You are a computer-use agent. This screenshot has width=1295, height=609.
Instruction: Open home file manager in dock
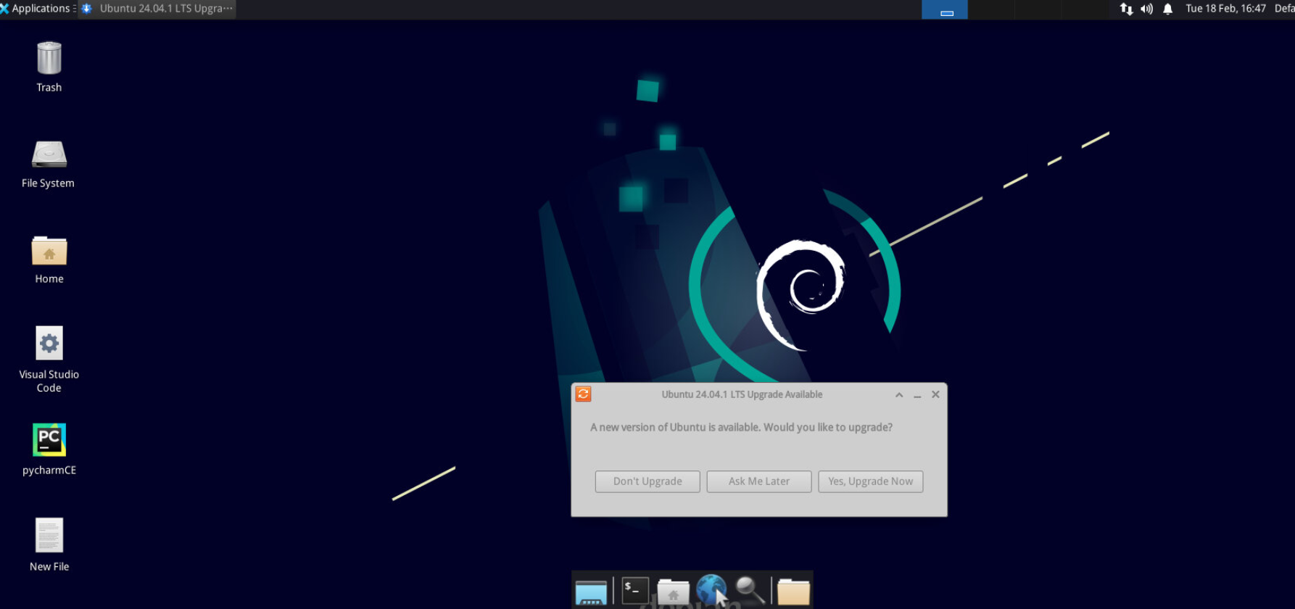click(673, 592)
